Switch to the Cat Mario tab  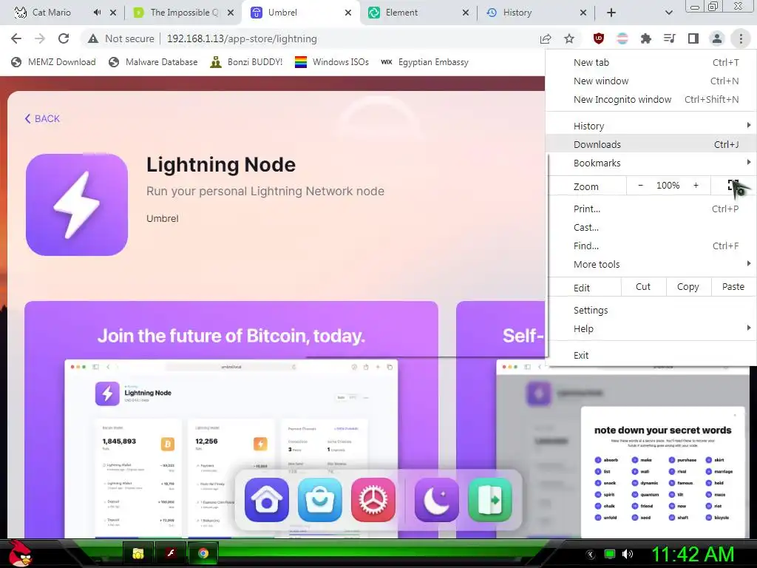(x=50, y=13)
